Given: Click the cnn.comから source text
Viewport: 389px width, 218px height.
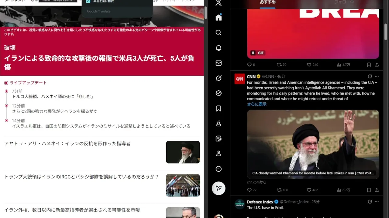Looking at the screenshot, I should click(256, 182).
